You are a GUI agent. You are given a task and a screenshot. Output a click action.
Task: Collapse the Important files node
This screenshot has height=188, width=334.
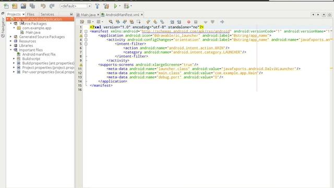[10, 50]
